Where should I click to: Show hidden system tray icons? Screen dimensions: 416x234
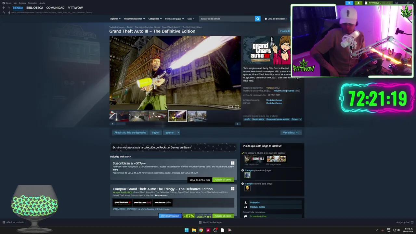[377, 230]
